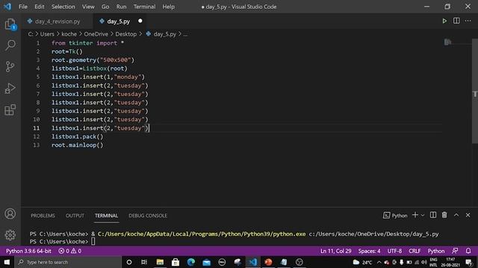Open the Edit menu
Screen dimensions: 478x268
(x=40, y=7)
